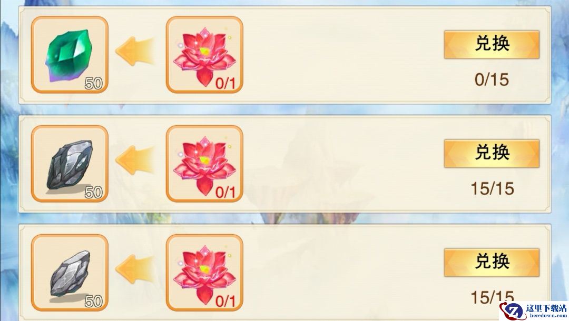Click the Z logo in the watermark

coord(513,311)
